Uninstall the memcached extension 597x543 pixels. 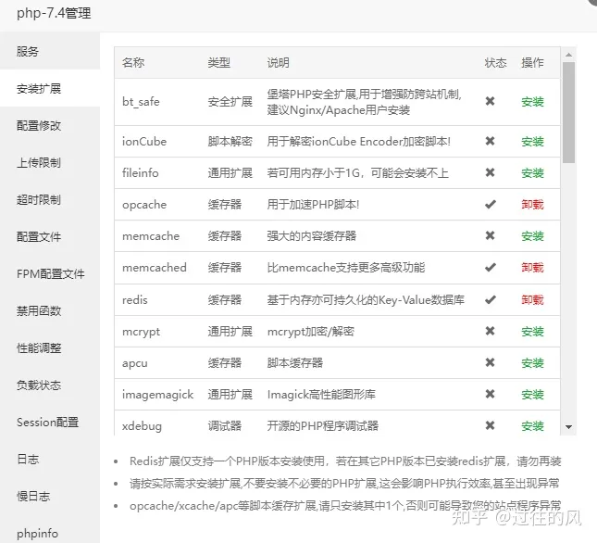(532, 268)
